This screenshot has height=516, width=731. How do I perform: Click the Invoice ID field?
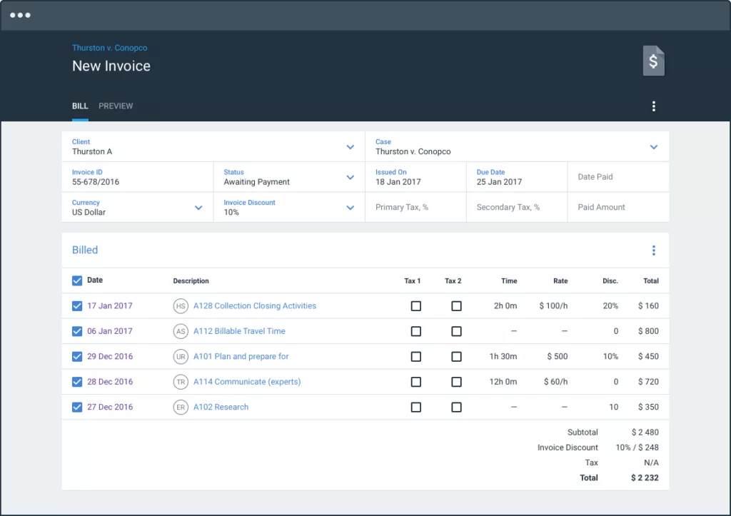138,177
